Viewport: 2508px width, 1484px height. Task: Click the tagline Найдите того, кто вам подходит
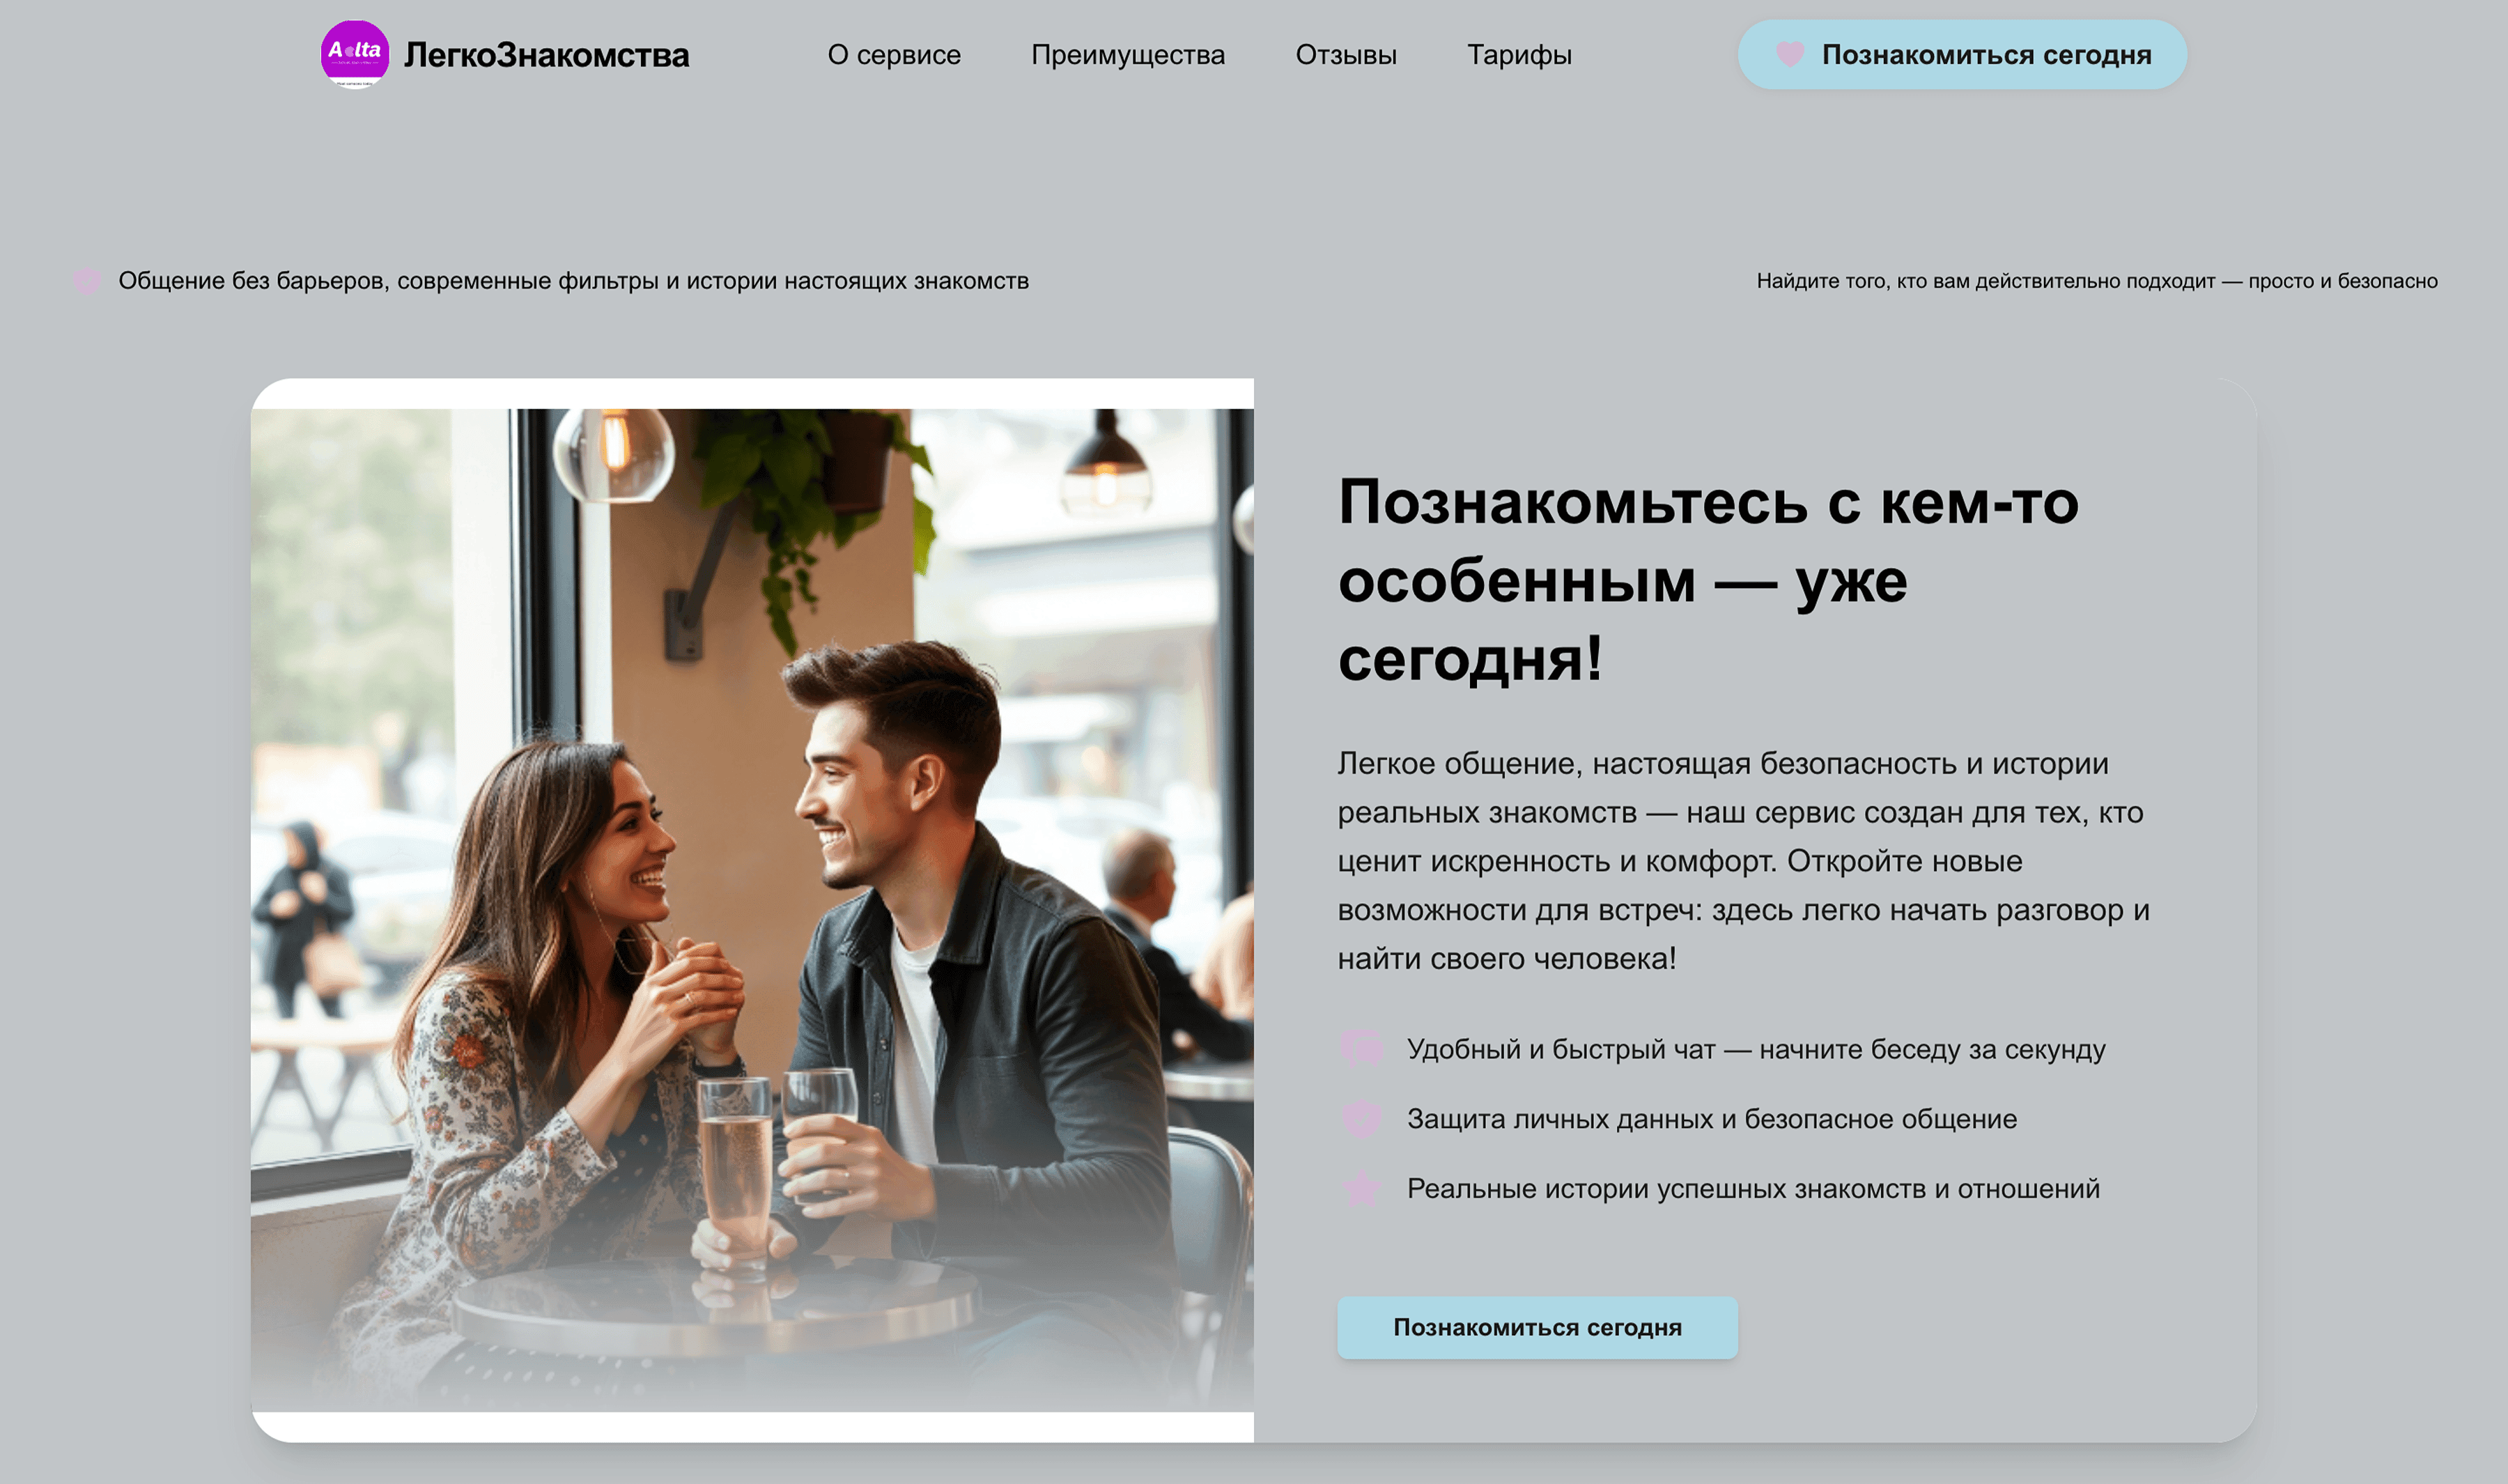[2096, 281]
